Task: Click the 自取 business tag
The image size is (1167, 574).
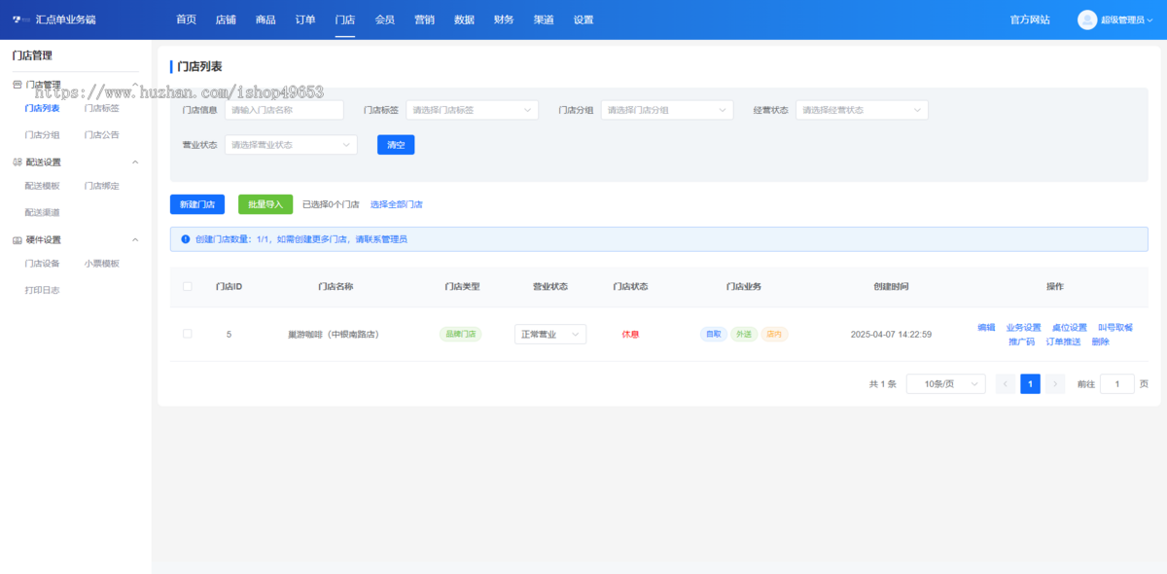Action: point(713,334)
